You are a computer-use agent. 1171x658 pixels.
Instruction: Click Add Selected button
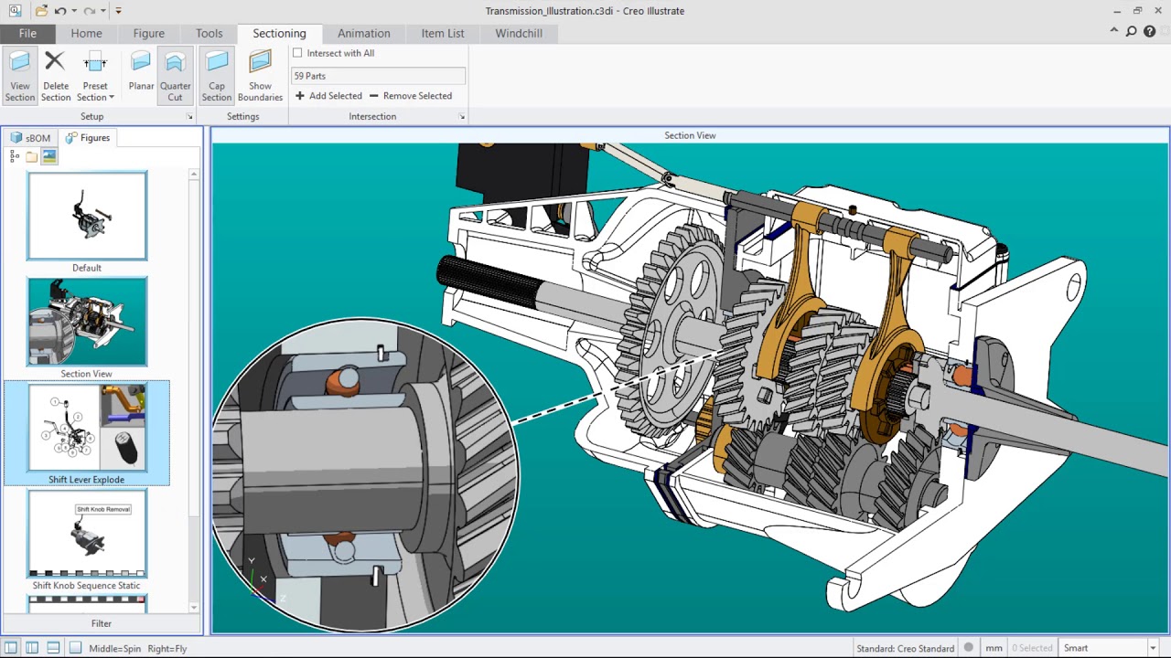(328, 96)
